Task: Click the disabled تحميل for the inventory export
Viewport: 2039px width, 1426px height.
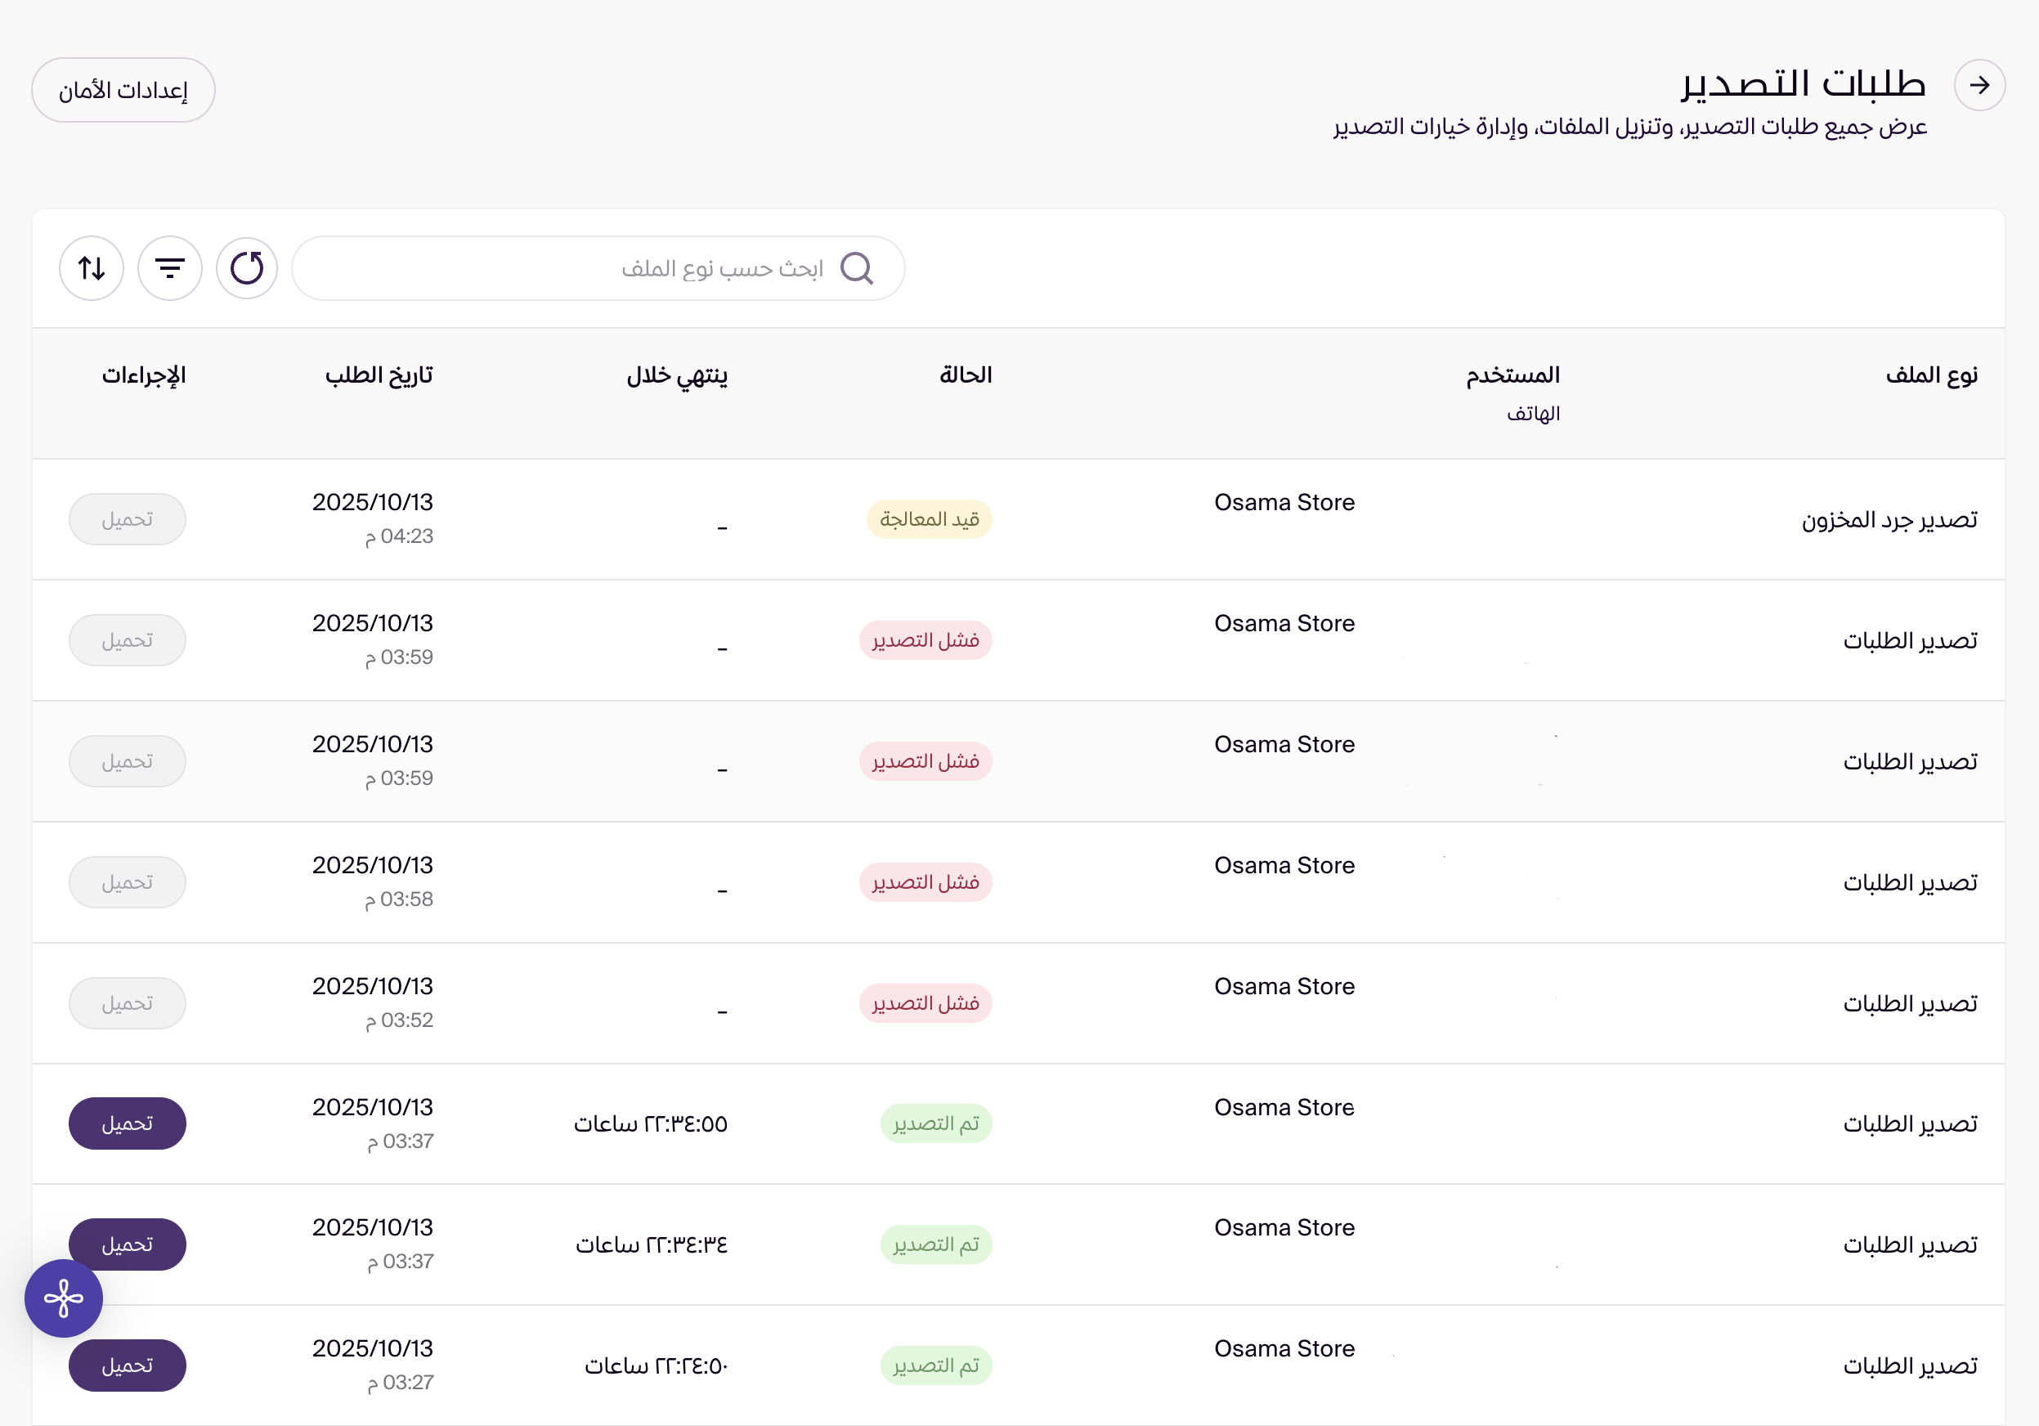Action: (127, 518)
